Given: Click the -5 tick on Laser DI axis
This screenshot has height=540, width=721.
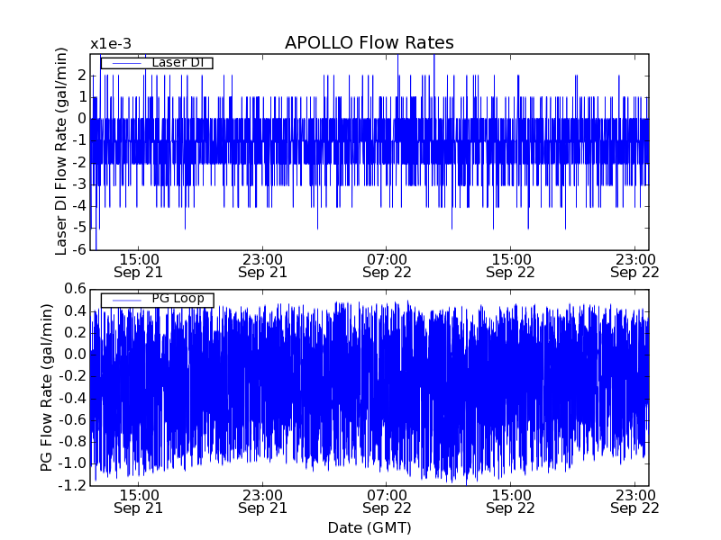Looking at the screenshot, I should [x=79, y=228].
